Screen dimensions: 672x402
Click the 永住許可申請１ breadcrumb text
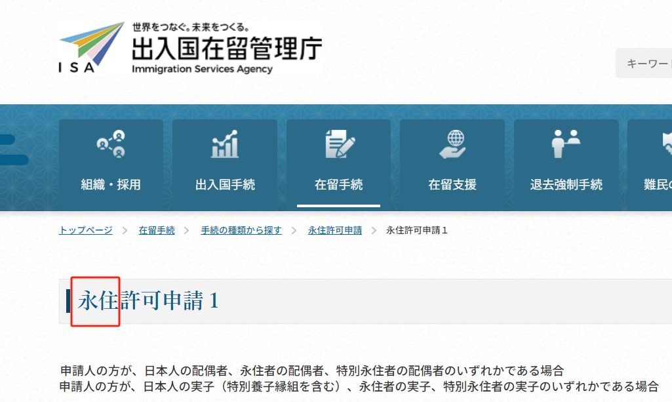(x=417, y=230)
